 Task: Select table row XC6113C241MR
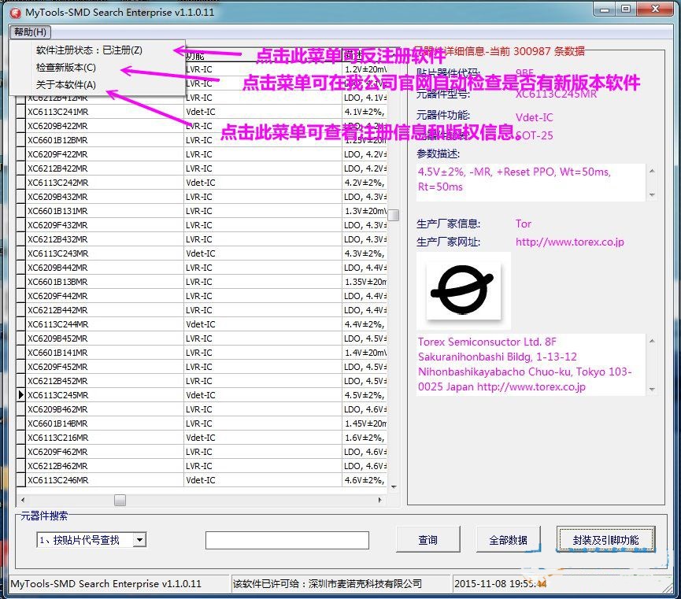tap(202, 112)
